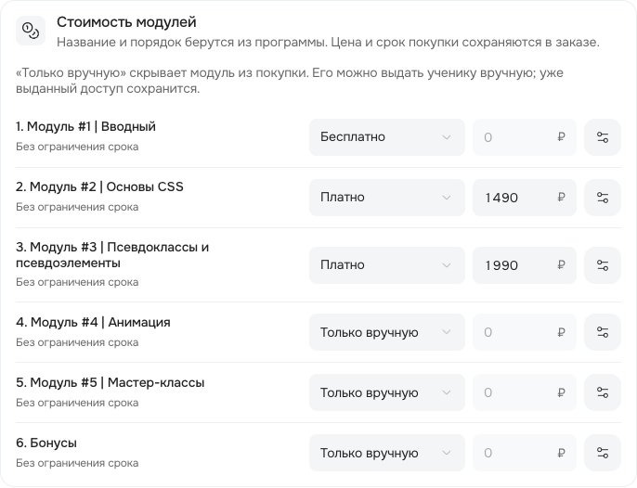
Task: Select the 6. Бонусы title
Action: (x=46, y=443)
